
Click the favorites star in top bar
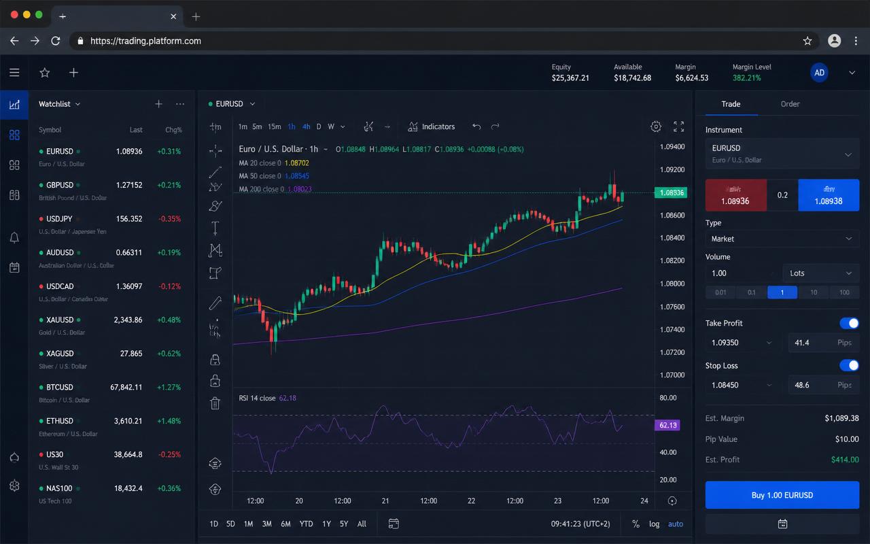[x=45, y=73]
